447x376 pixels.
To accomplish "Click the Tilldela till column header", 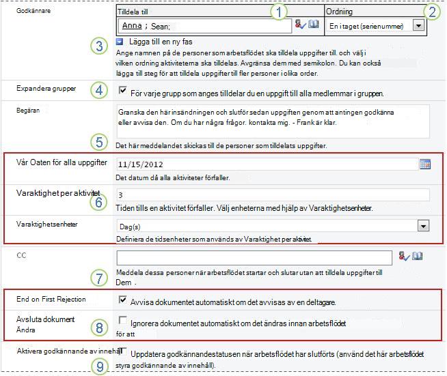I will click(x=133, y=12).
